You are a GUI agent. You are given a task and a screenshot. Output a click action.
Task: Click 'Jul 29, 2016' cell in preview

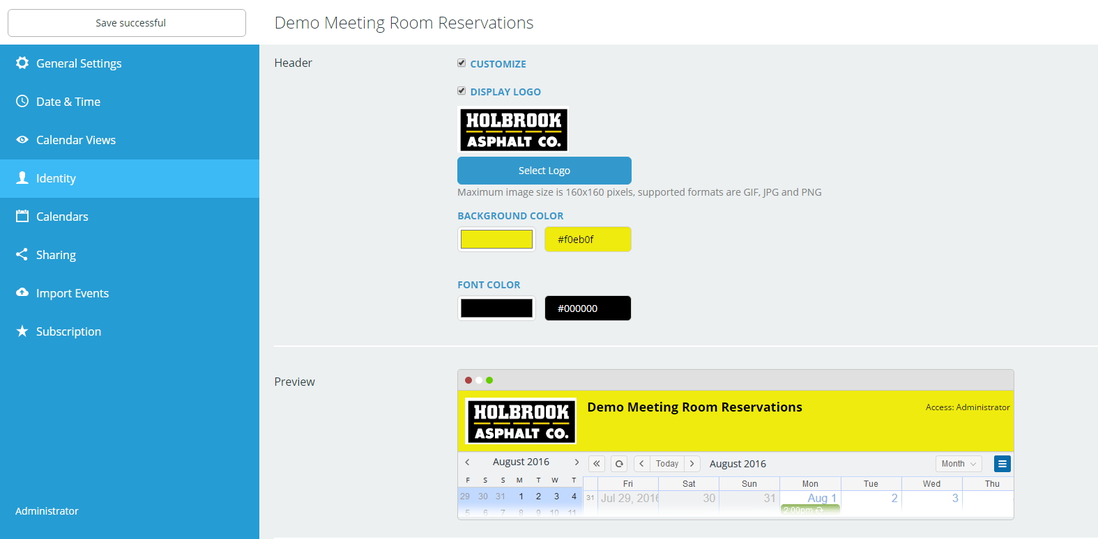click(630, 498)
